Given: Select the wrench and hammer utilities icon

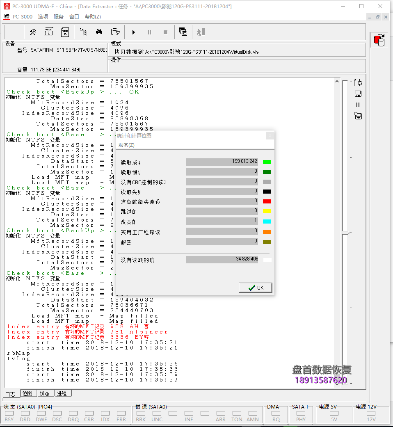Looking at the screenshot, I should [32, 32].
